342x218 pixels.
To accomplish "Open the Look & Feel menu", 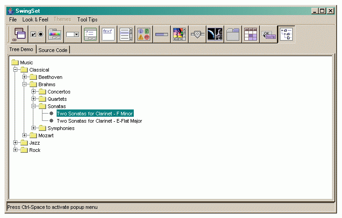I will point(35,20).
